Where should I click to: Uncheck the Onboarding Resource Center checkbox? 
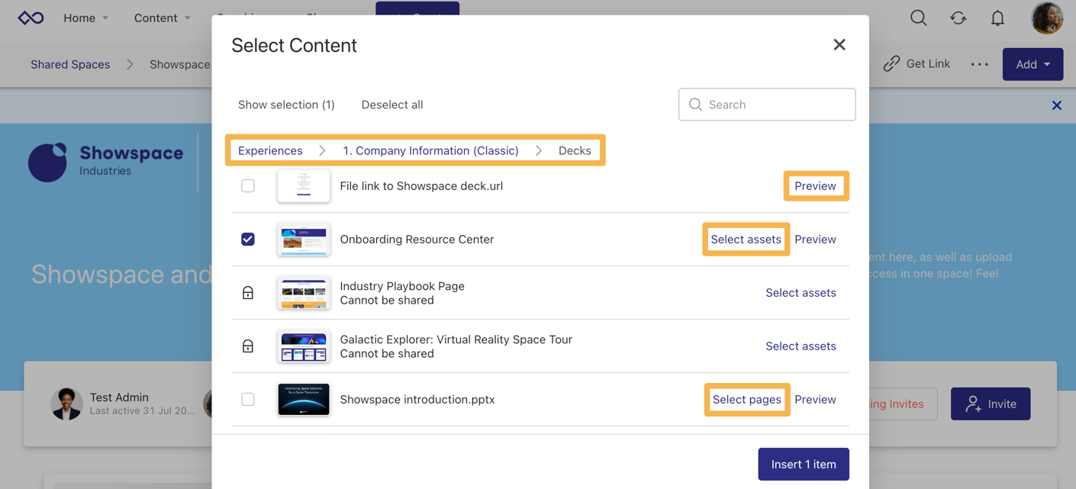tap(248, 240)
